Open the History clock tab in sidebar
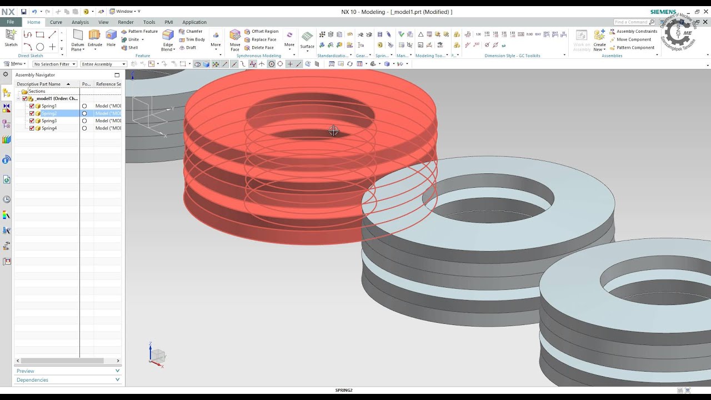Screen dimensions: 711x400 (x=7, y=199)
